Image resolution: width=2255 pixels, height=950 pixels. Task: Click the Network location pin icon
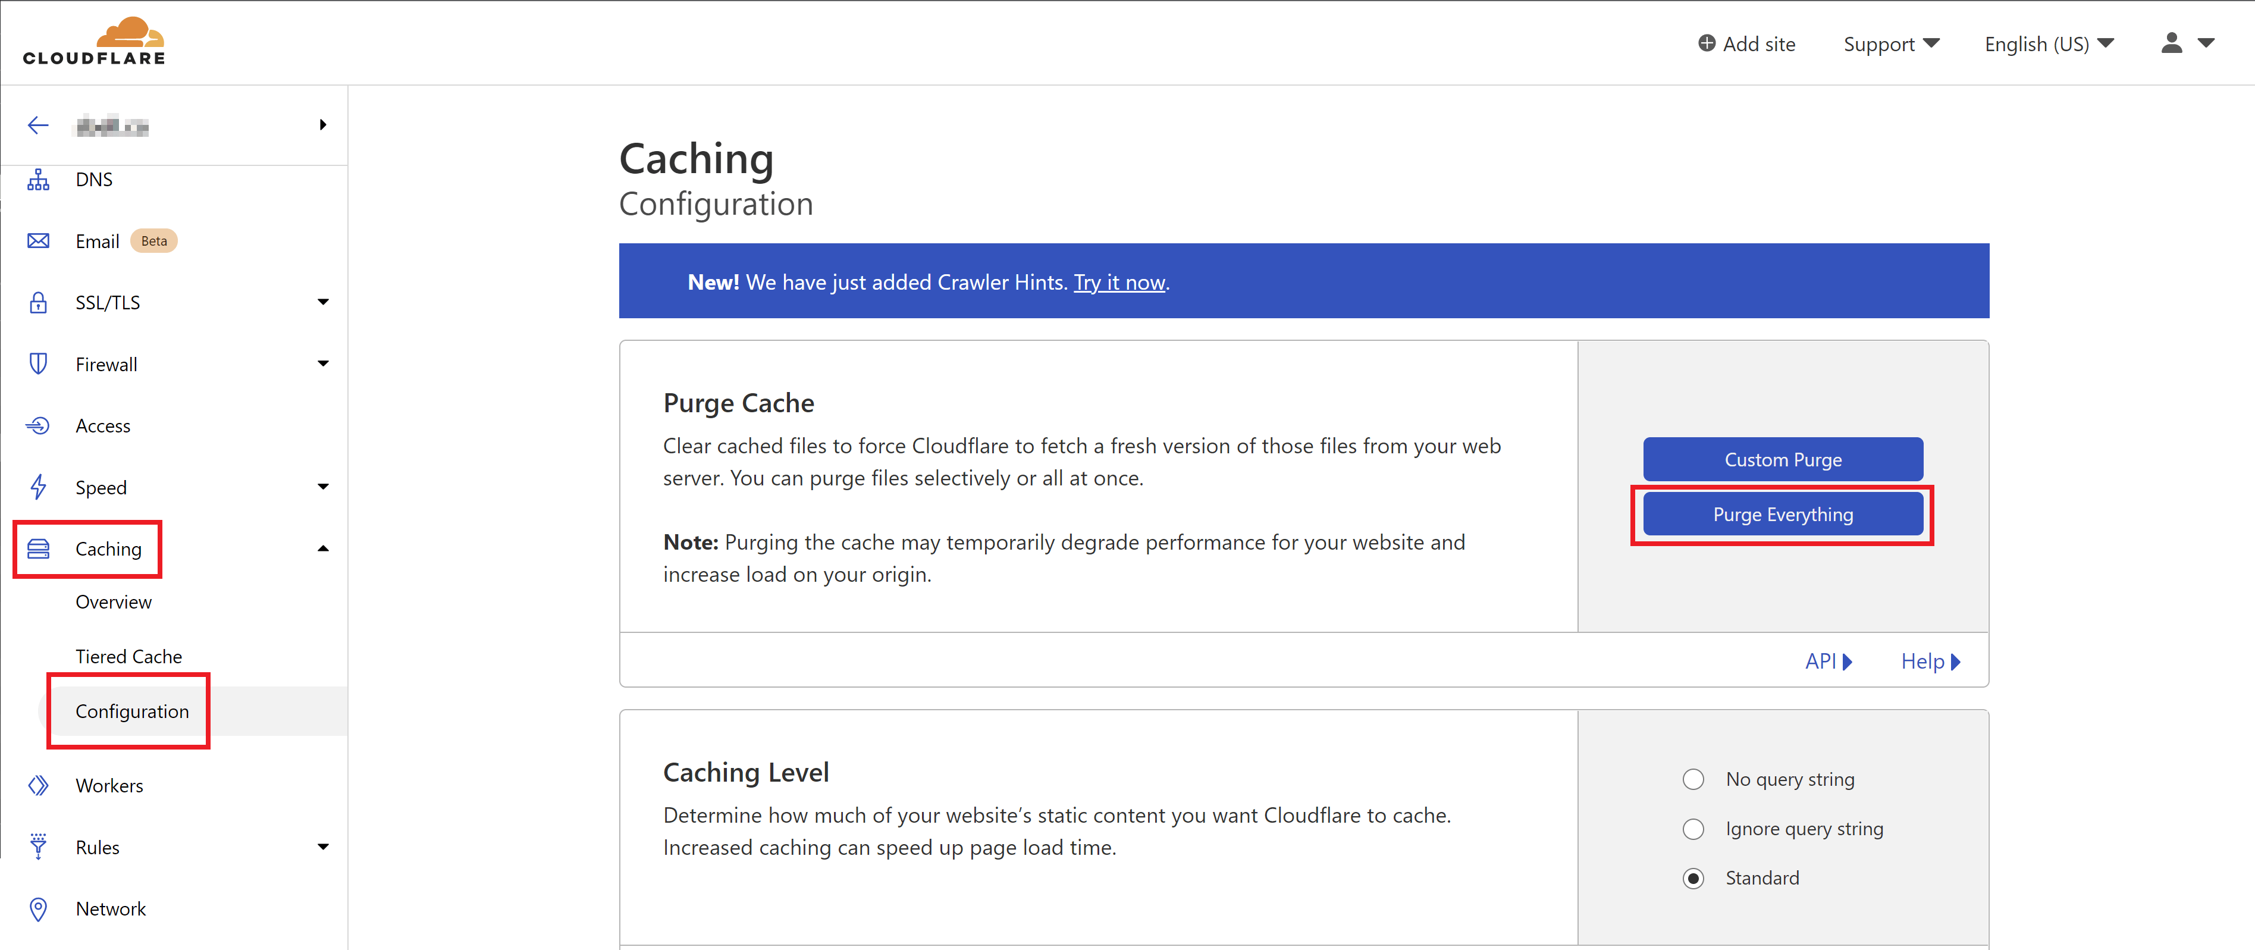39,909
